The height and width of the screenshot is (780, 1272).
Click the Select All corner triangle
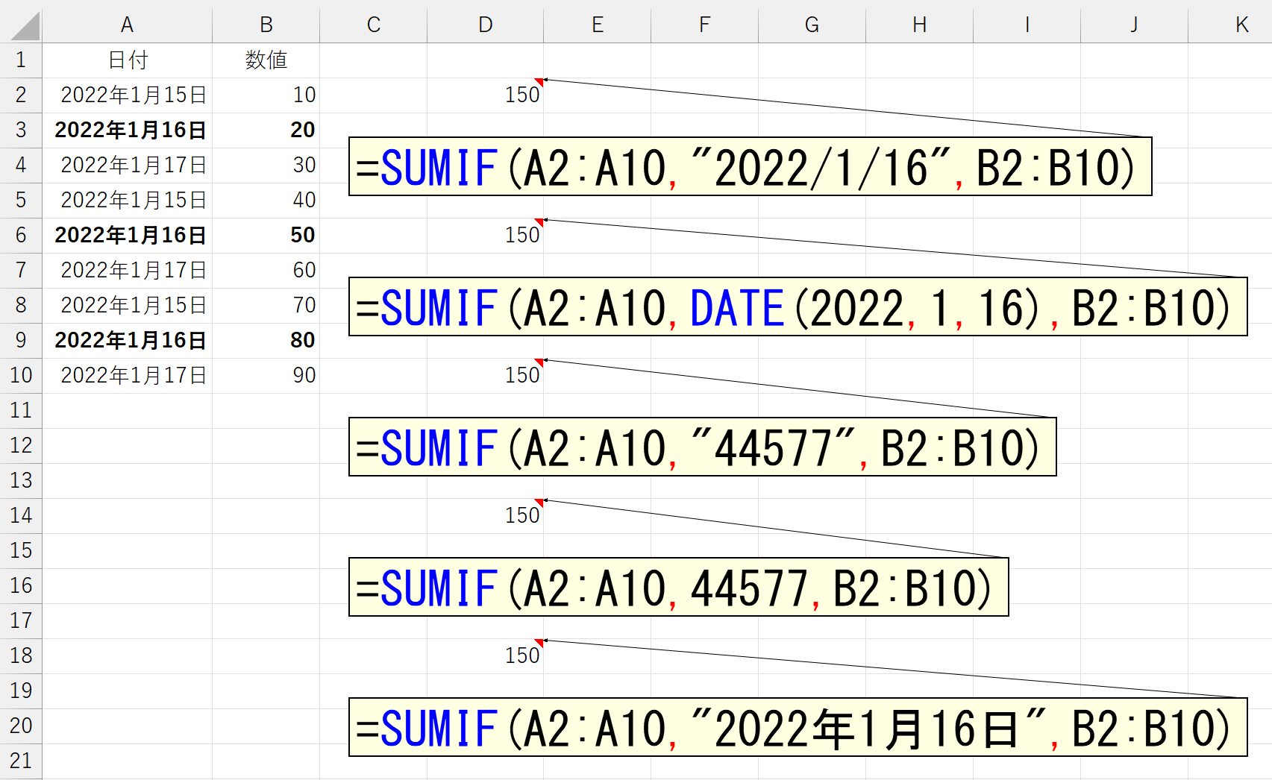[x=25, y=25]
